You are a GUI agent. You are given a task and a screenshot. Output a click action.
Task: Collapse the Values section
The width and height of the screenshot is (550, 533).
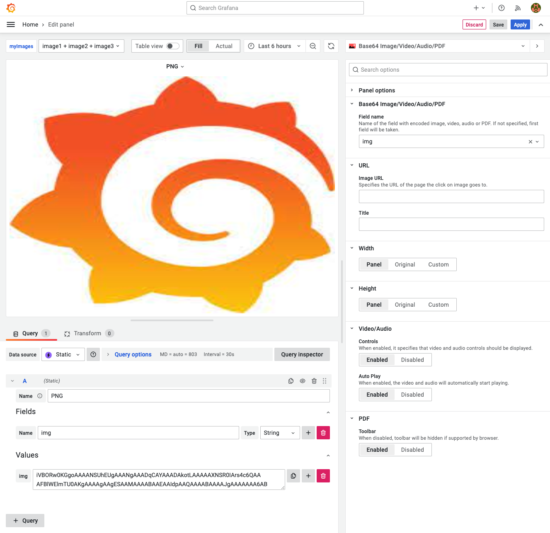click(x=328, y=455)
